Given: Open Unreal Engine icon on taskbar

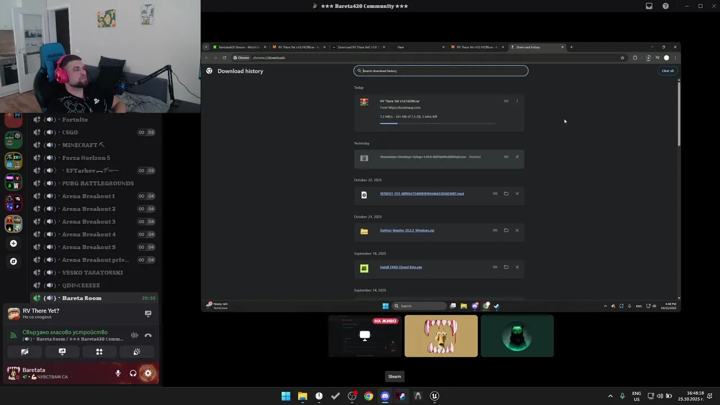Looking at the screenshot, I should (x=434, y=396).
